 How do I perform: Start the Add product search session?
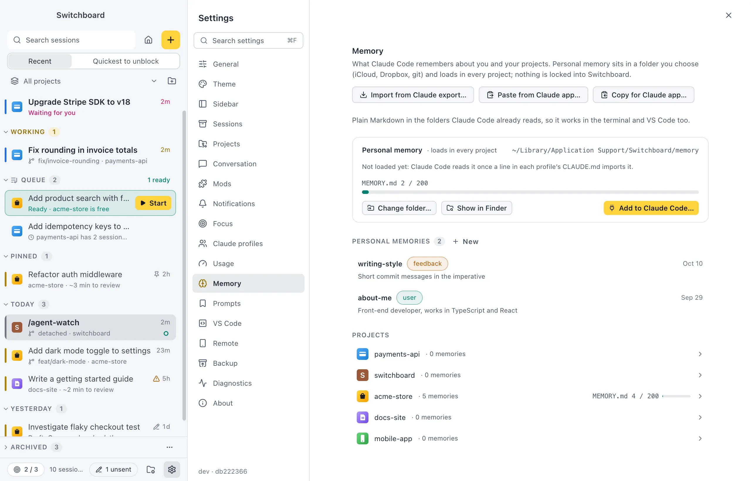pos(153,203)
